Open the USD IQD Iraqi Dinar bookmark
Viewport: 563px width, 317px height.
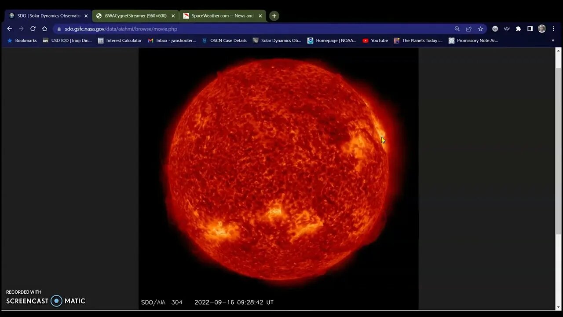[x=67, y=41]
